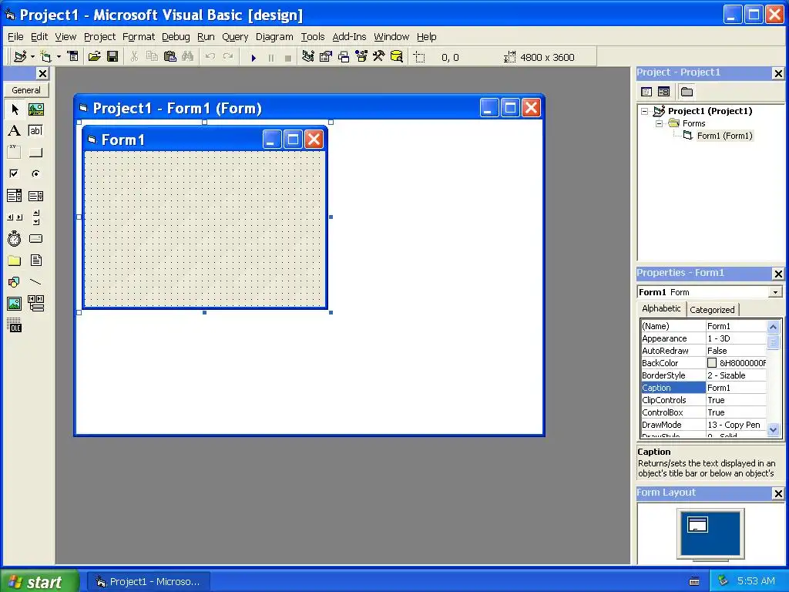Open Properties Window from toolbar
The height and width of the screenshot is (592, 789).
tap(326, 56)
